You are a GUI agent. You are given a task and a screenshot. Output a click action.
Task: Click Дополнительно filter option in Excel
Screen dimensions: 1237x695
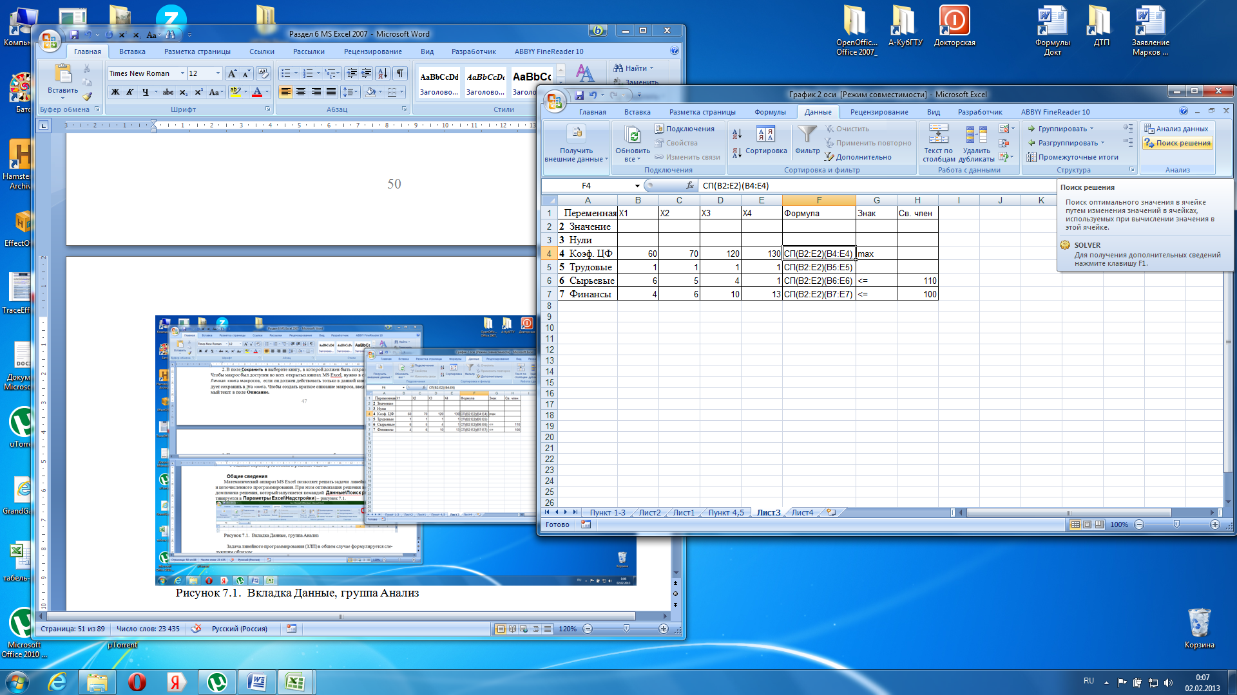pos(858,157)
